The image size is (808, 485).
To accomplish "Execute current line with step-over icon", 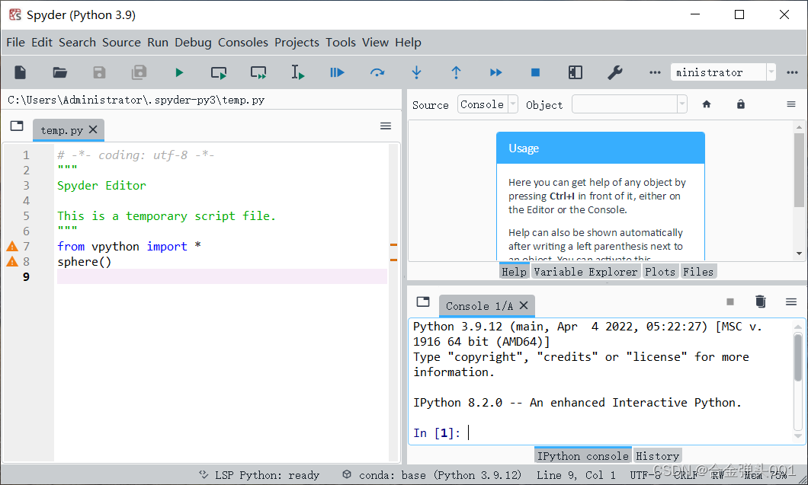I will 377,72.
